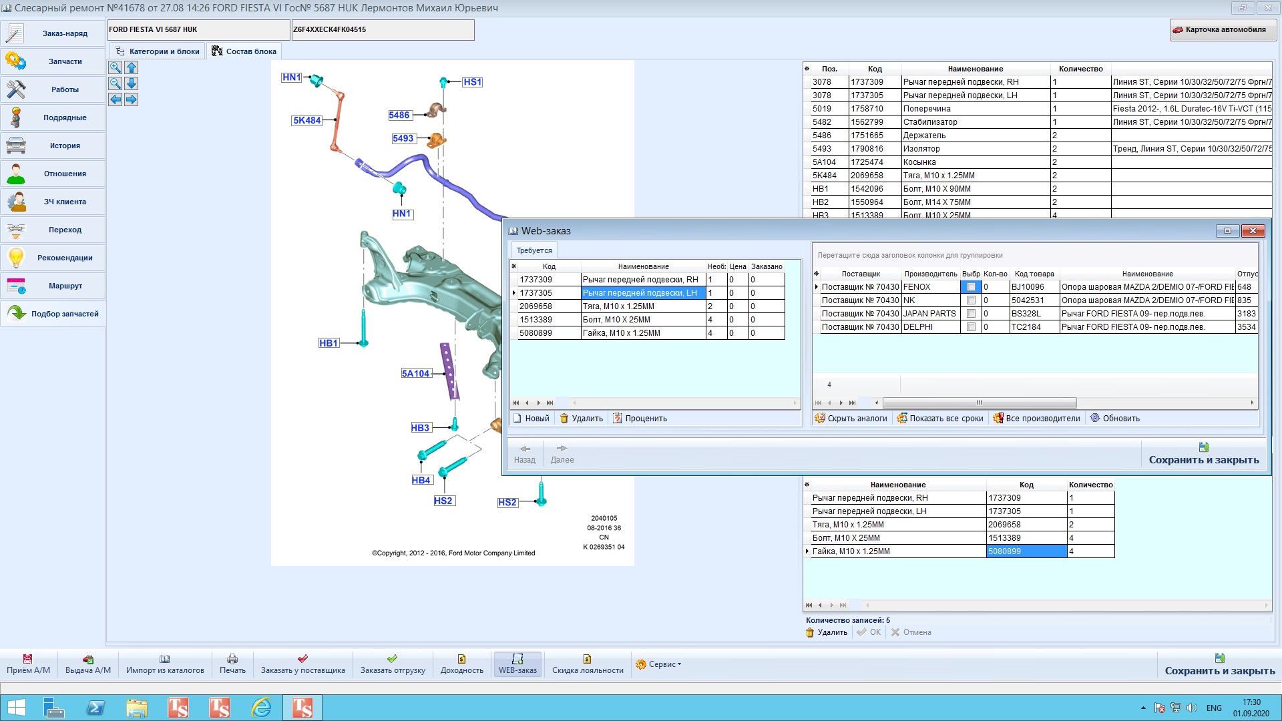The width and height of the screenshot is (1282, 721).
Task: Click Заказать отгрузку toolbar button
Action: click(x=393, y=664)
